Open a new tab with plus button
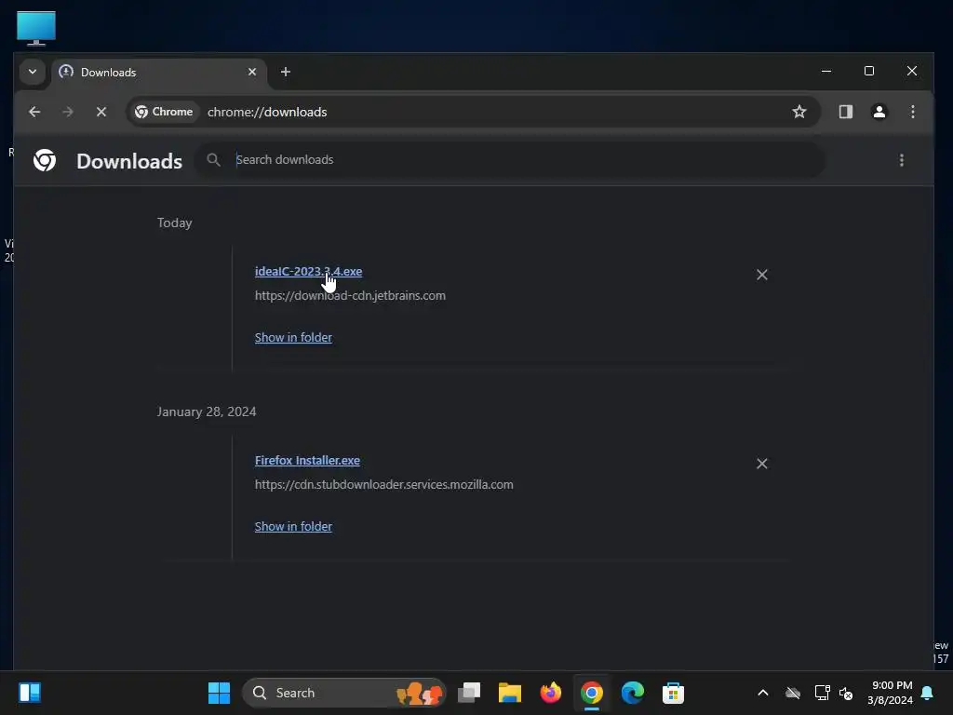This screenshot has width=953, height=715. tap(286, 72)
